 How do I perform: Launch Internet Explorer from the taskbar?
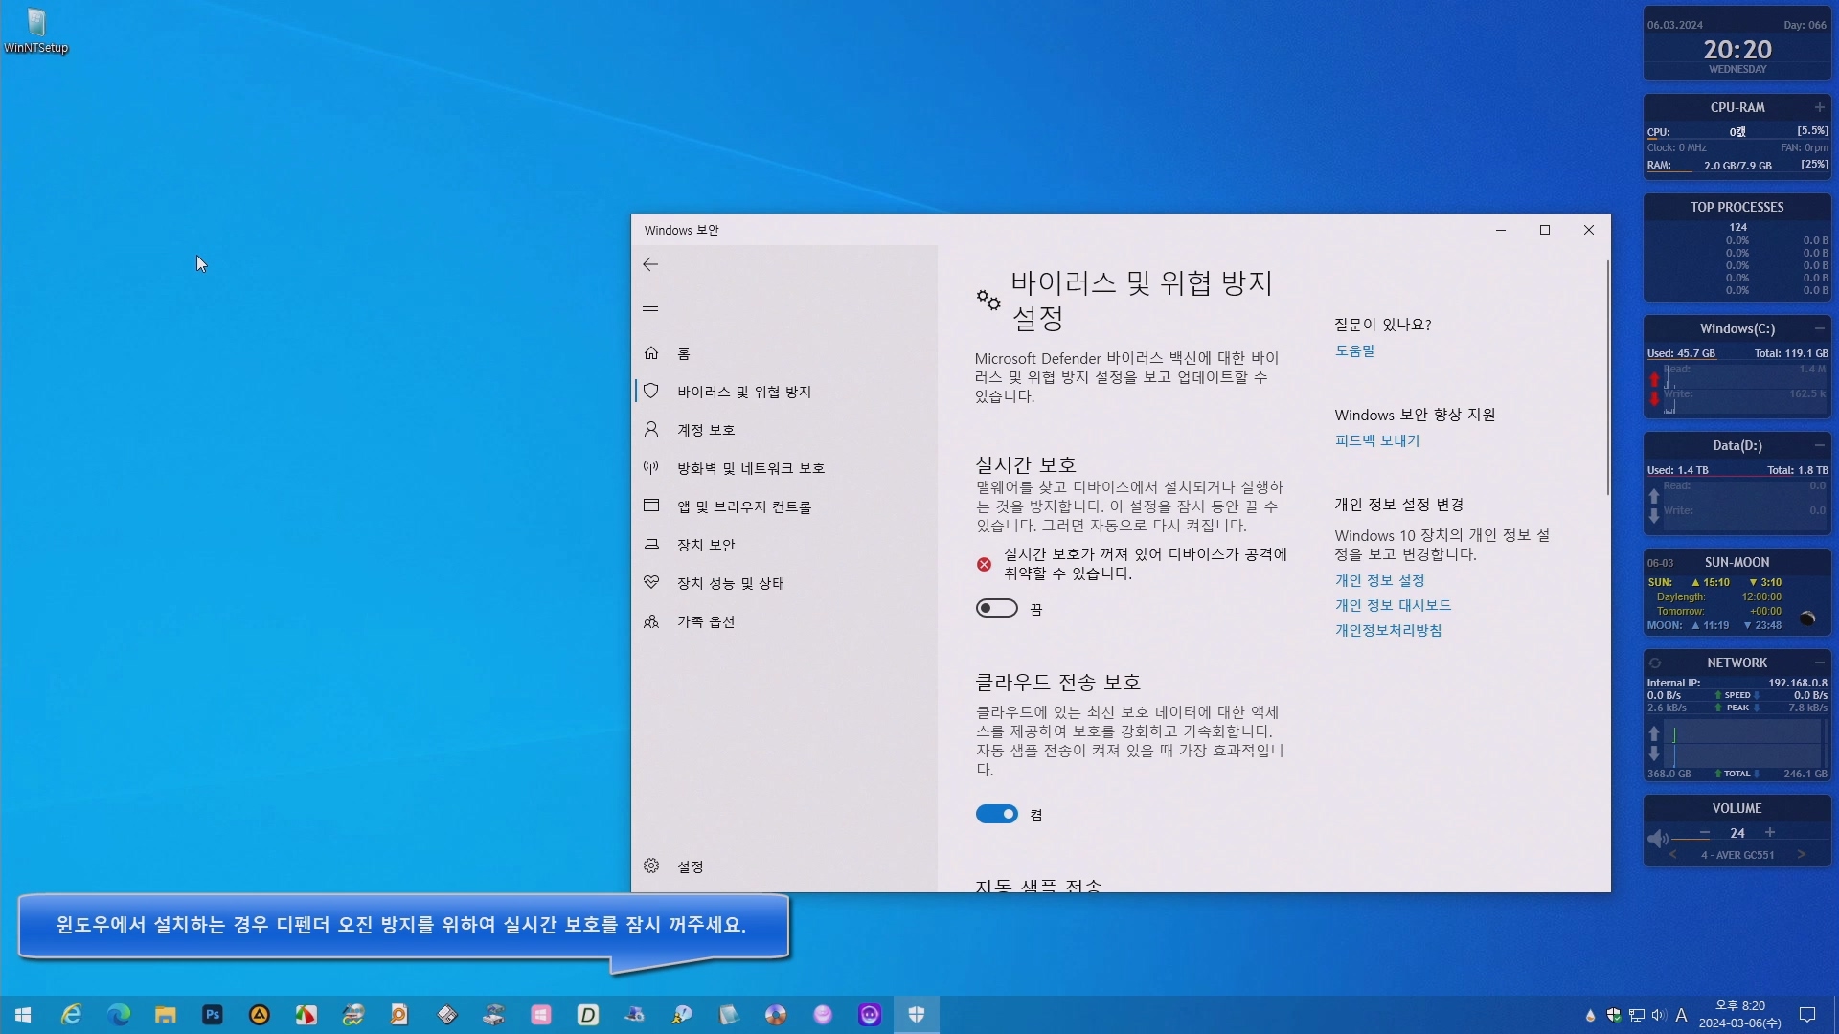coord(72,1015)
